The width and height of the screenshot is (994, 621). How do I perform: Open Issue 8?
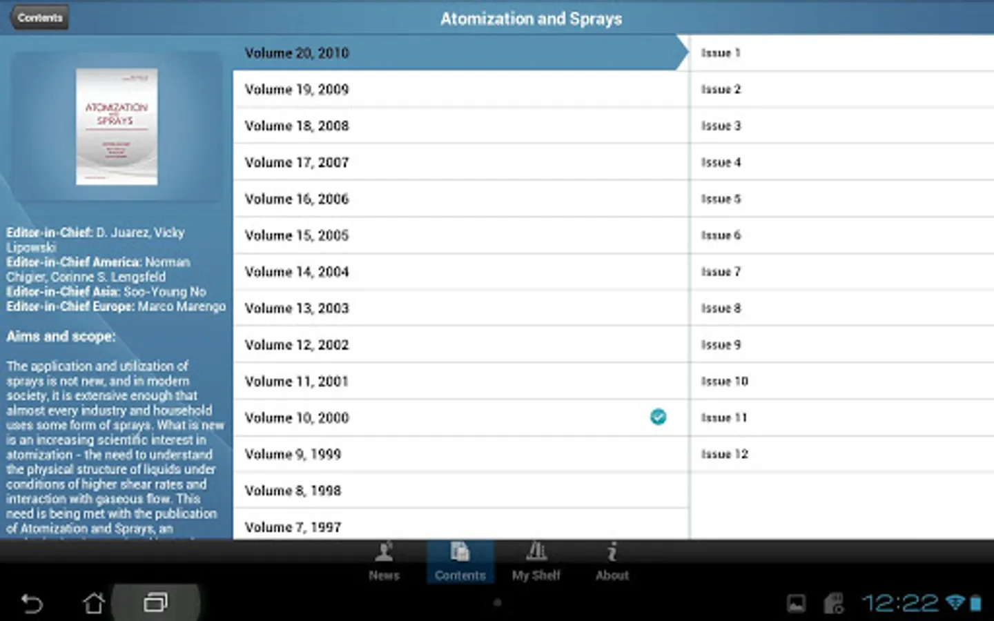coord(842,308)
